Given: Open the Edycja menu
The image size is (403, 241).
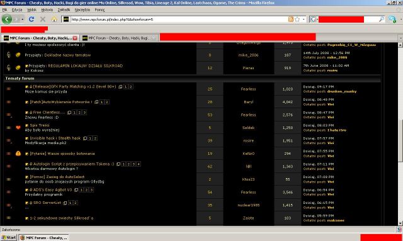Looking at the screenshot, I should point(17,10).
